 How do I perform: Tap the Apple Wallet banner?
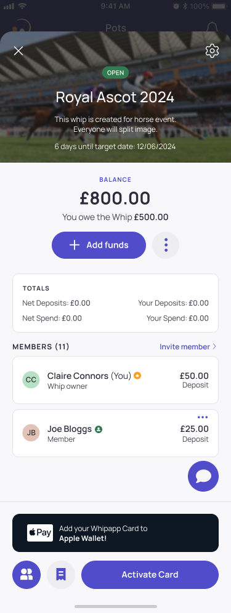point(115,533)
